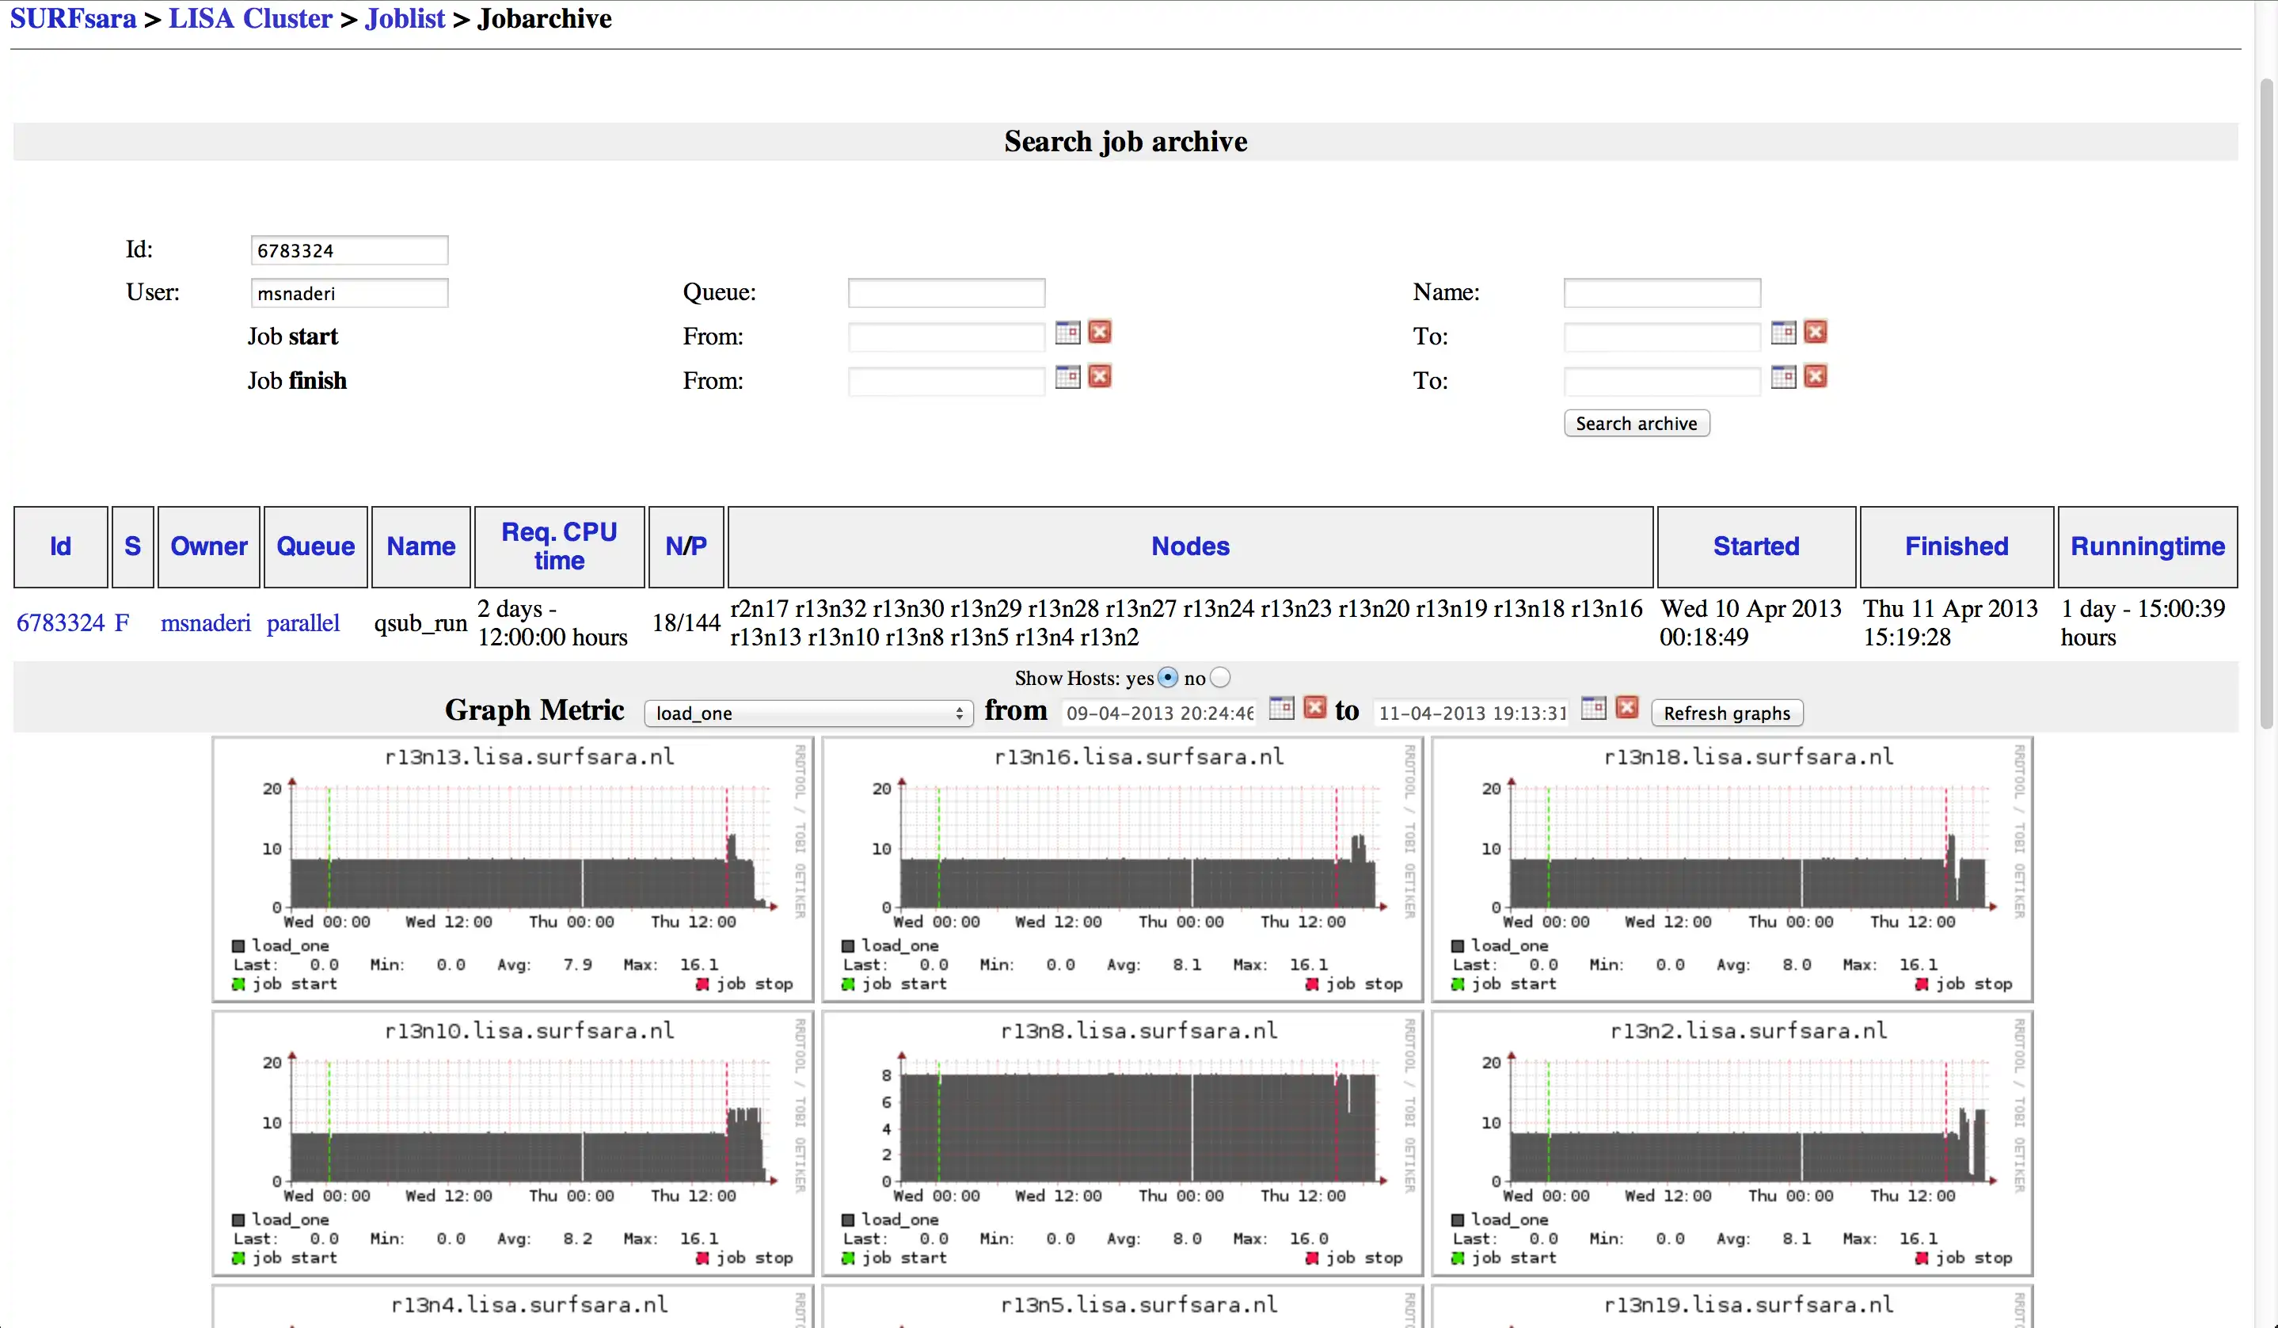Click the calendar icon for job start From field

coord(1067,332)
